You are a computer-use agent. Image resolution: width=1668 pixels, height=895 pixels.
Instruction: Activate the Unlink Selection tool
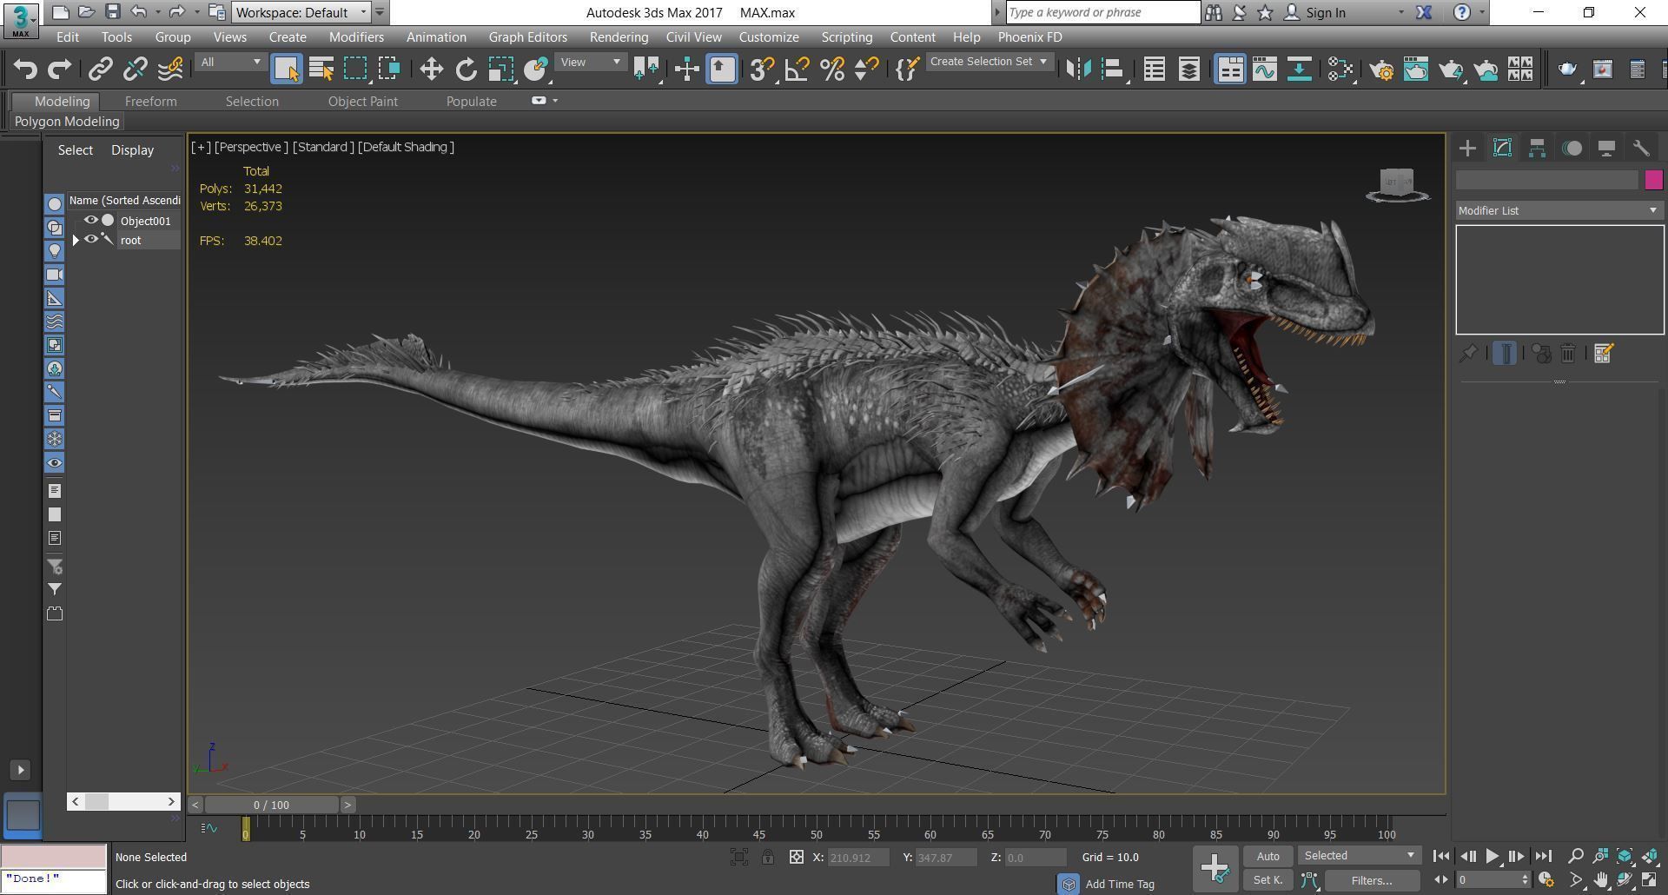135,69
